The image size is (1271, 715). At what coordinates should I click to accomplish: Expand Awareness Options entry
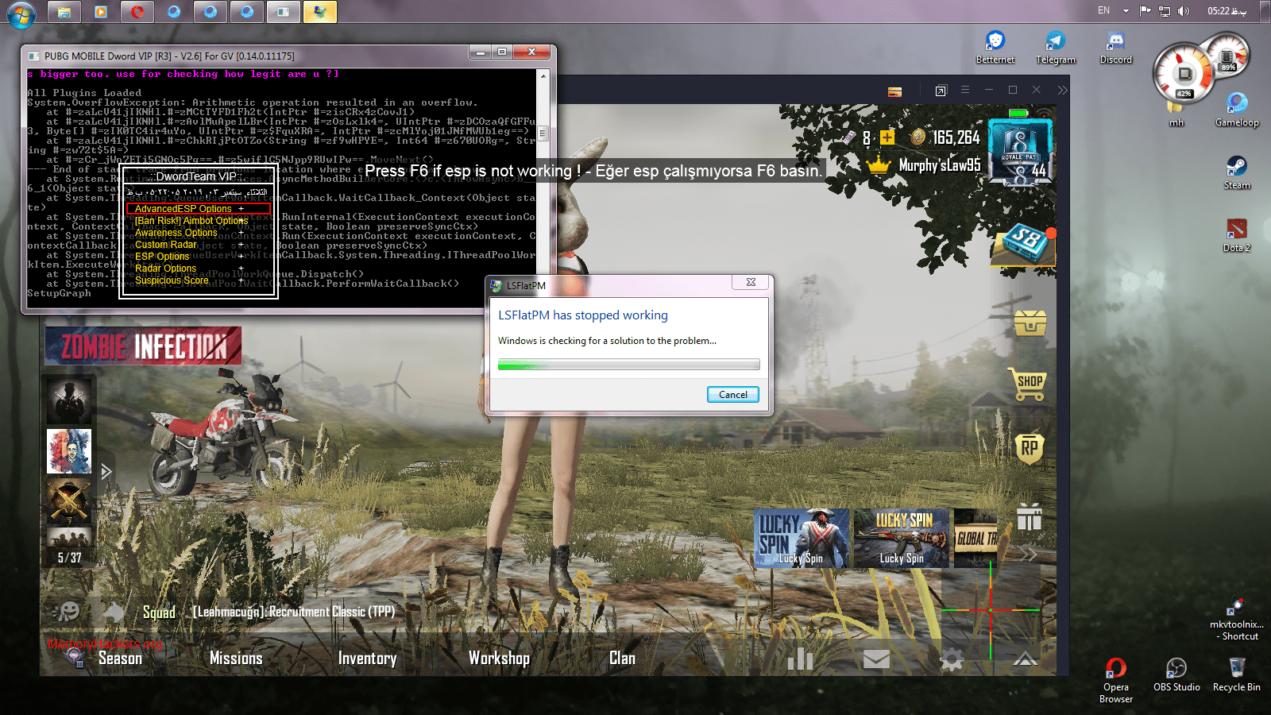coord(189,233)
